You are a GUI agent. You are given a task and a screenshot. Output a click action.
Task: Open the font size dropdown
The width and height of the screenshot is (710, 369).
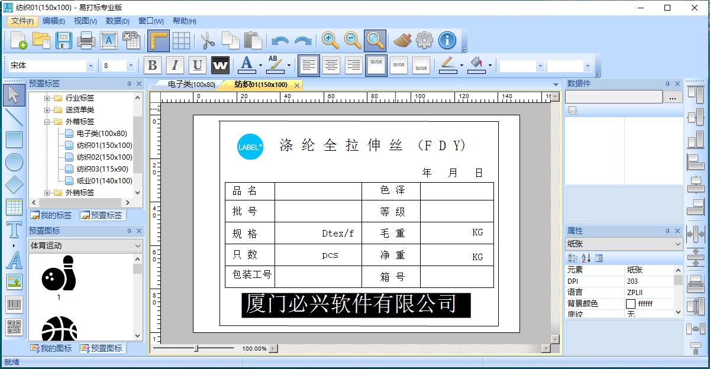(131, 66)
